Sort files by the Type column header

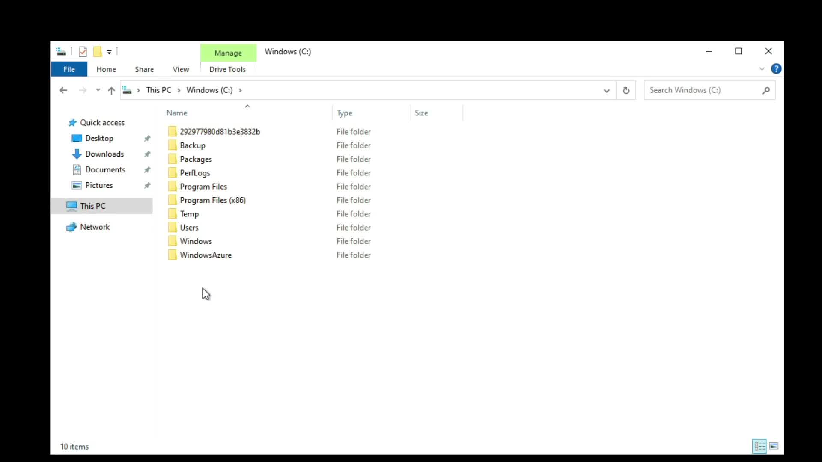click(344, 113)
